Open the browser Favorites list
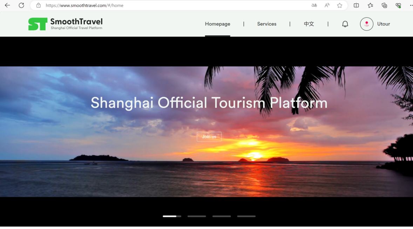Screen dimensions: 413x229 click(x=370, y=5)
